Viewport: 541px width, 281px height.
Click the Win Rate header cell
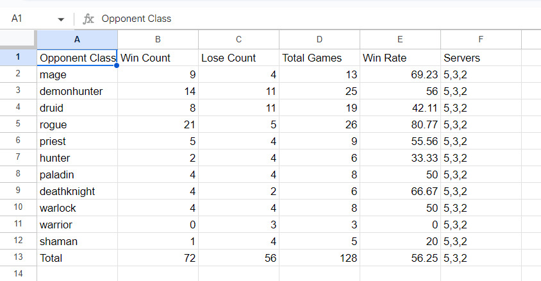tap(399, 58)
